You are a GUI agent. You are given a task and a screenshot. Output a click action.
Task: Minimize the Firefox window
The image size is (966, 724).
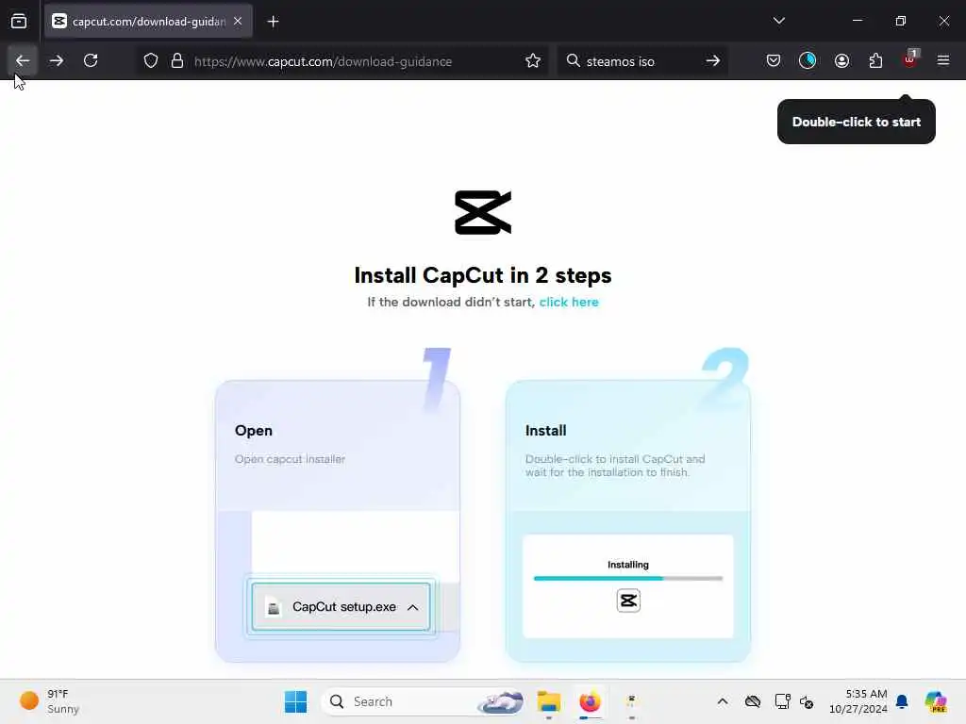click(857, 21)
